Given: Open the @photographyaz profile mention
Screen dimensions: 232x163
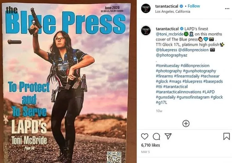Looking at the screenshot, I should (x=171, y=55).
